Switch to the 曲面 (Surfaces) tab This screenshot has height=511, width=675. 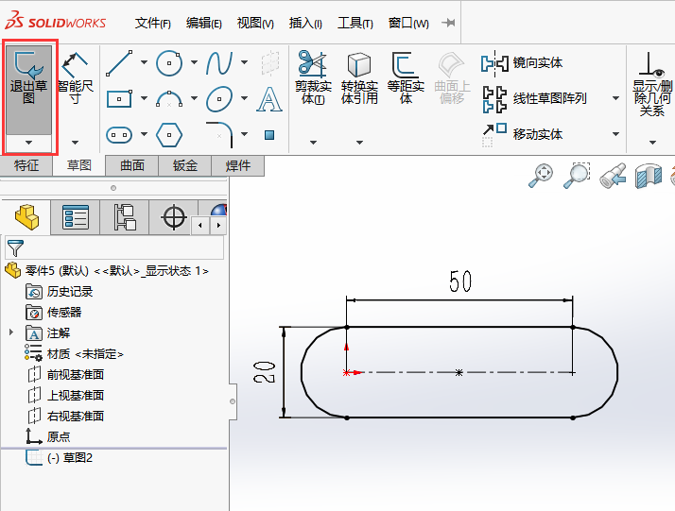click(132, 165)
